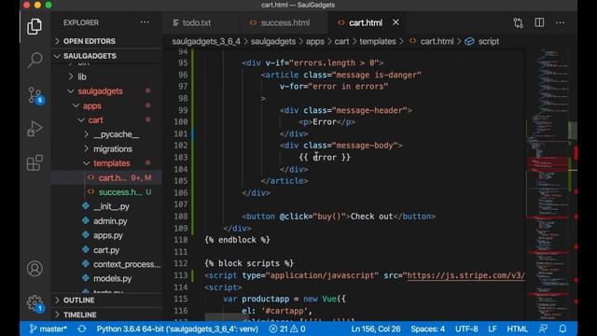The image size is (597, 336).
Task: Click line number 103 in gutter
Action: 180,158
